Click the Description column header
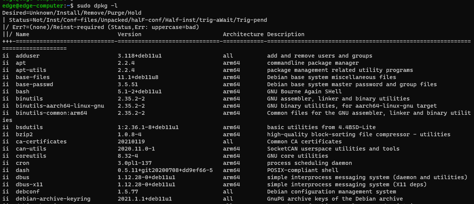The height and width of the screenshot is (204, 474). click(x=286, y=34)
